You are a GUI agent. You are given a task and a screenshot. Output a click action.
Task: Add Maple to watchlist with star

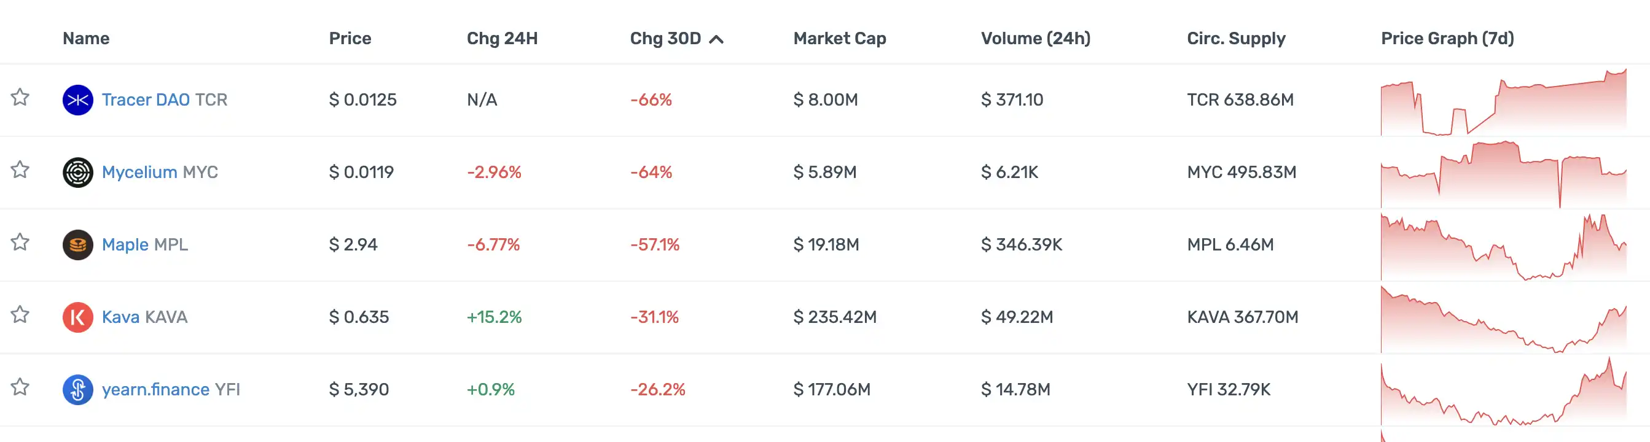pyautogui.click(x=20, y=242)
